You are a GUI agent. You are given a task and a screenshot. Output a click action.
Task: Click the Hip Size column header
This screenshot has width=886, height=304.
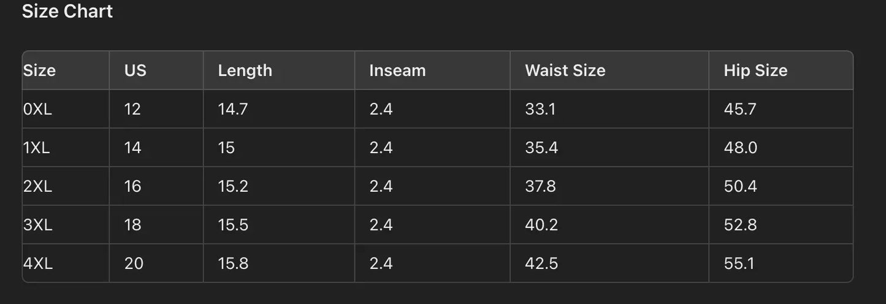click(x=755, y=70)
